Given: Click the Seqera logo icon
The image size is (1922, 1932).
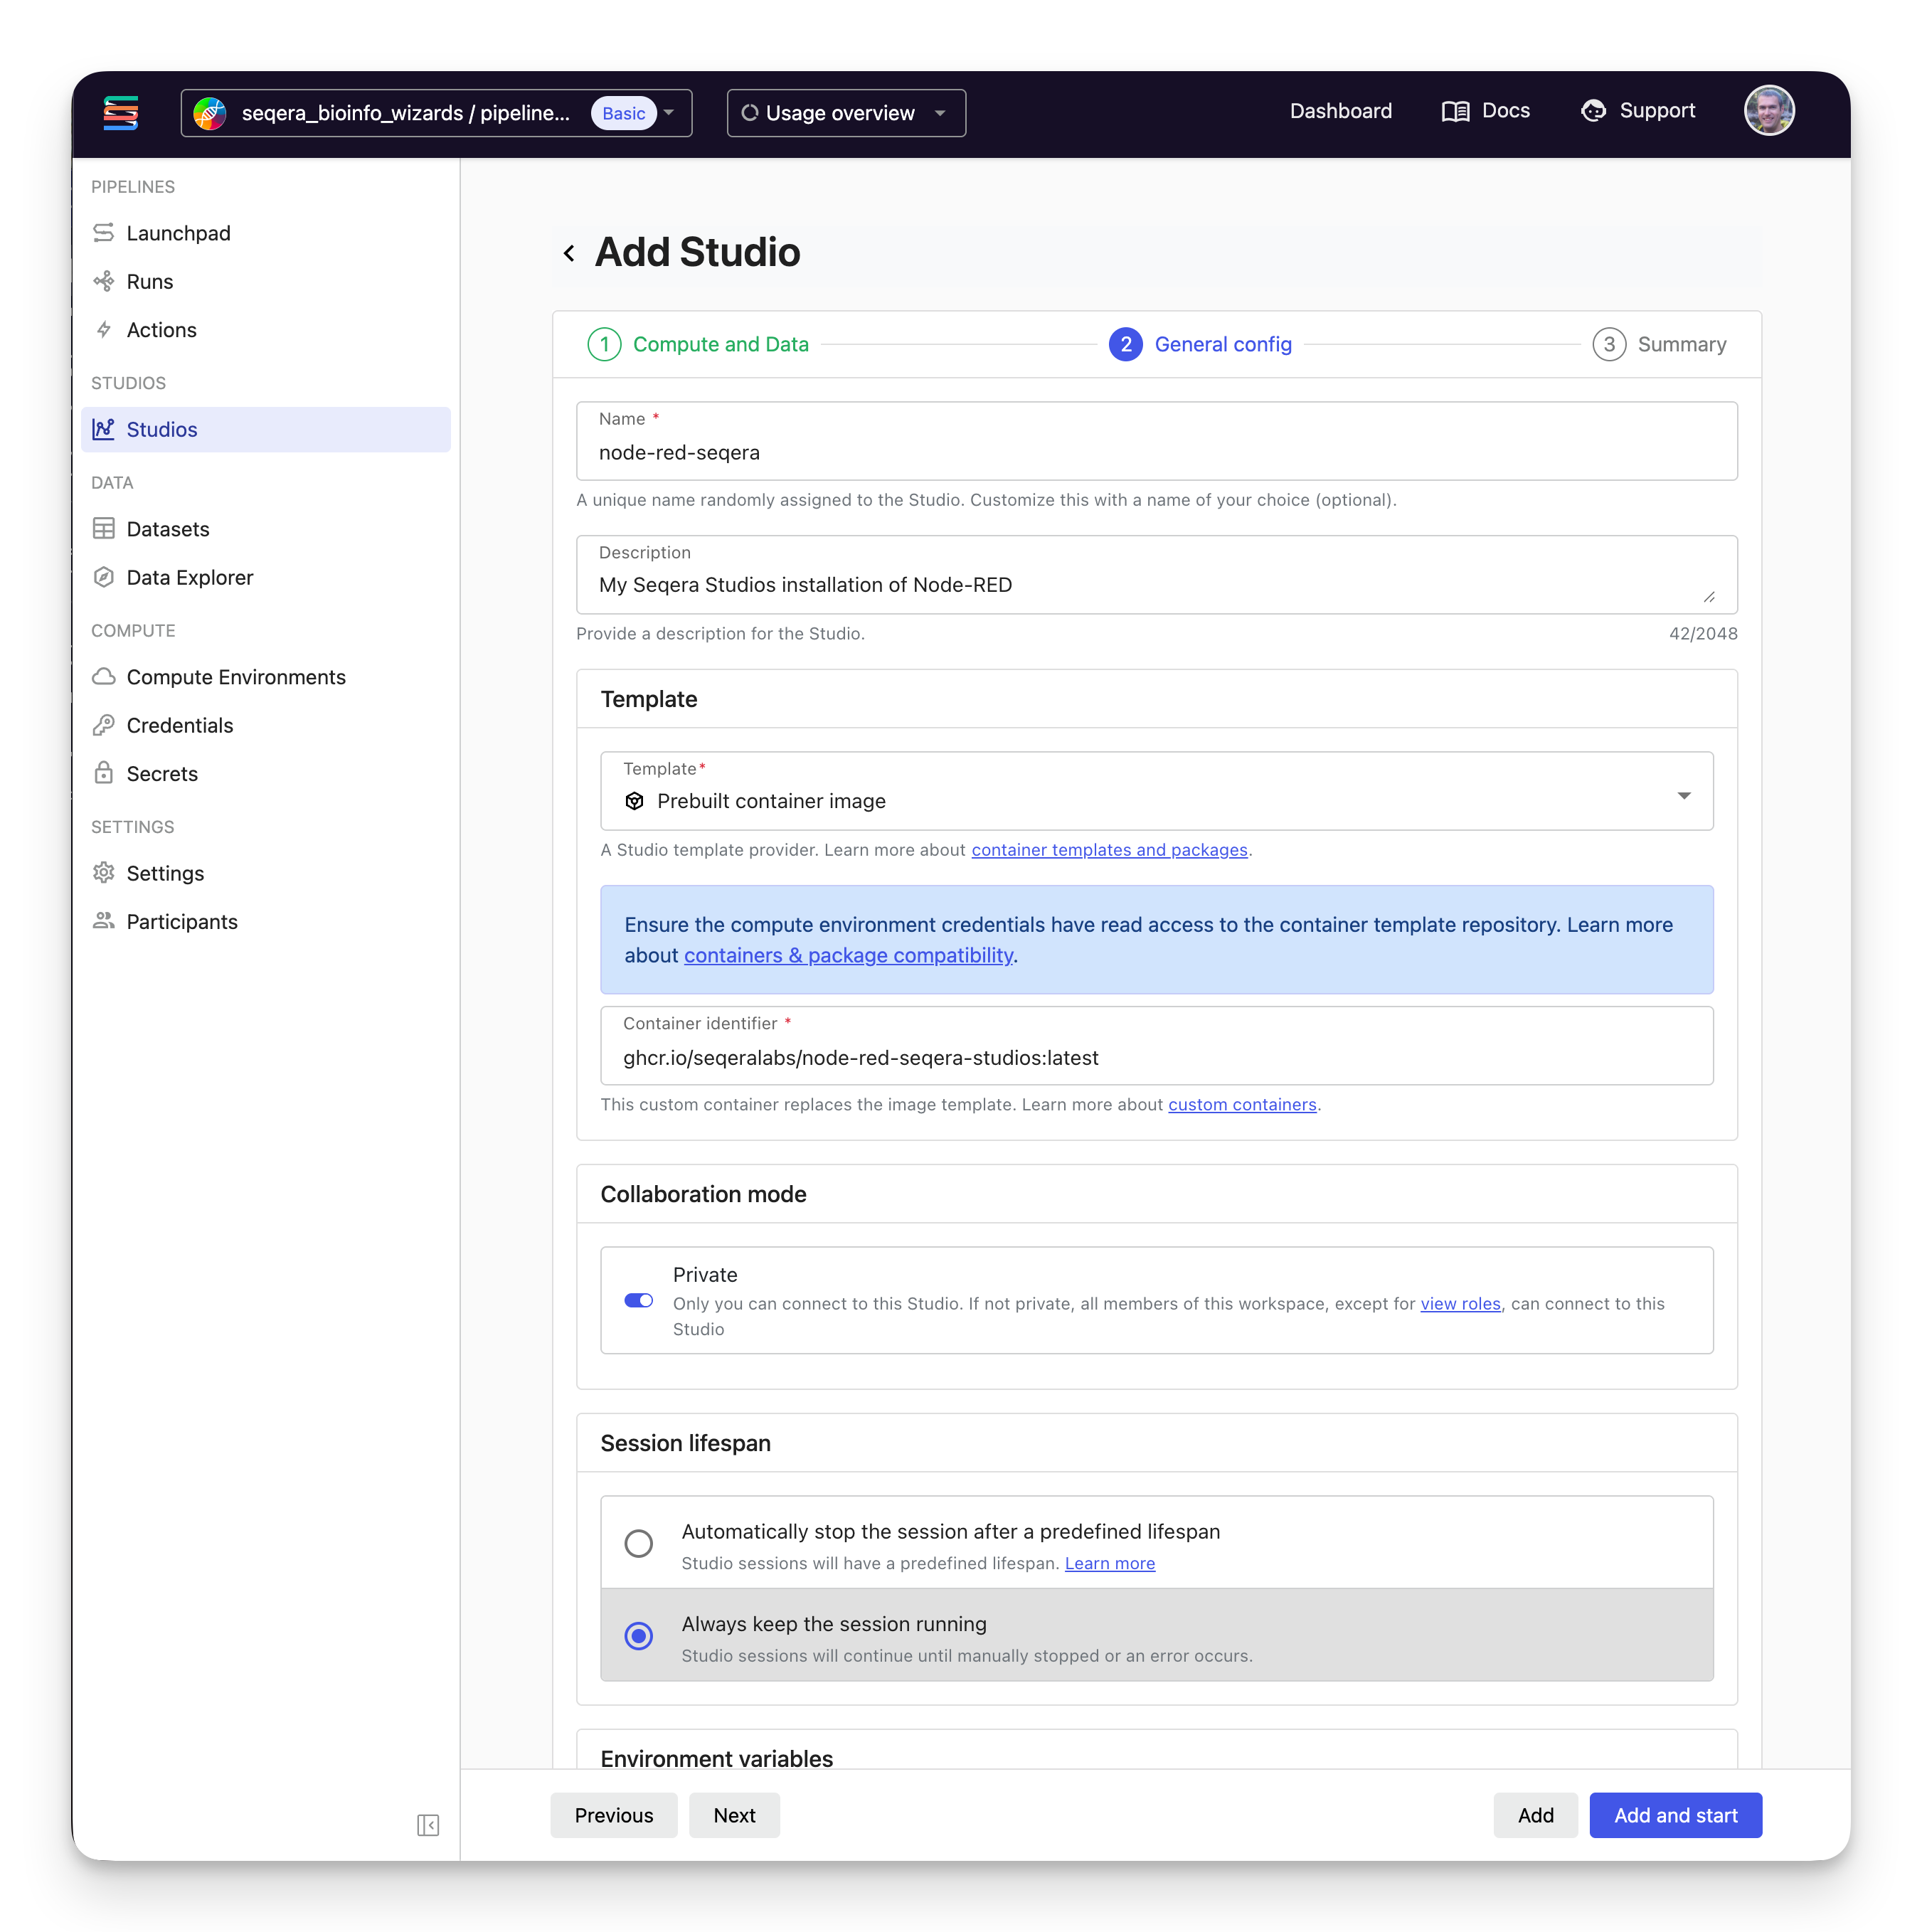Looking at the screenshot, I should pos(121,113).
